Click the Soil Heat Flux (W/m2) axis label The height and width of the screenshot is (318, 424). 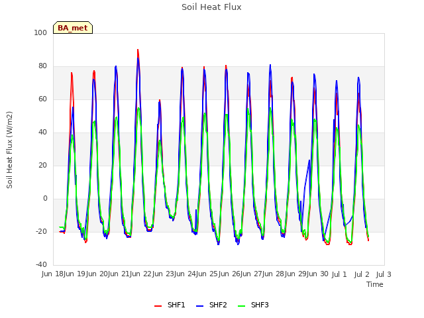(x=9, y=150)
